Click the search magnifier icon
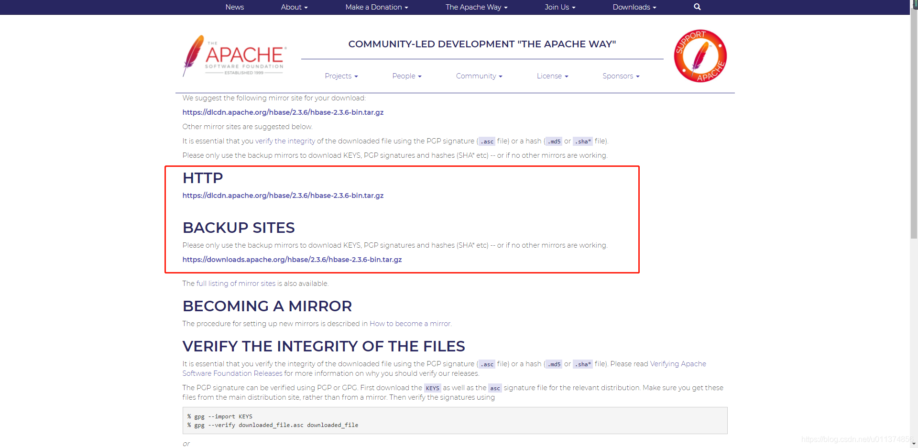This screenshot has width=918, height=448. pos(697,7)
